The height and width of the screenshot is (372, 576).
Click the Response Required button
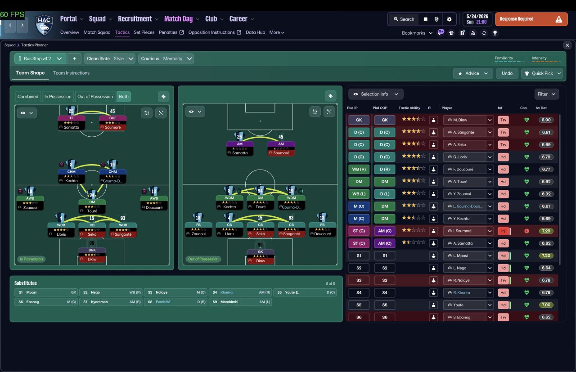(531, 19)
